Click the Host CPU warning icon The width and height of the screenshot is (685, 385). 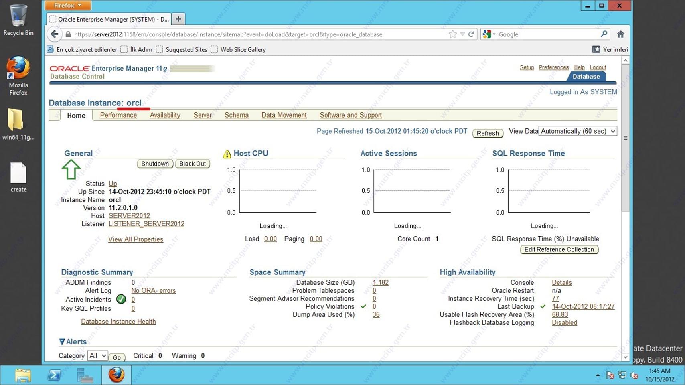click(227, 154)
